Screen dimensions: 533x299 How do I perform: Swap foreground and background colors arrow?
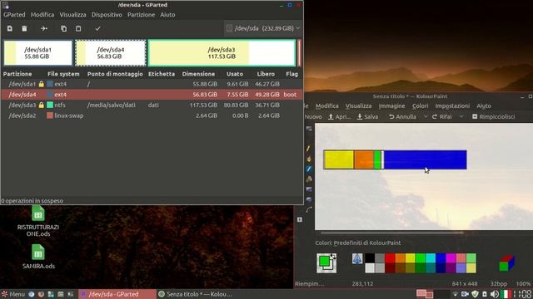coord(333,257)
